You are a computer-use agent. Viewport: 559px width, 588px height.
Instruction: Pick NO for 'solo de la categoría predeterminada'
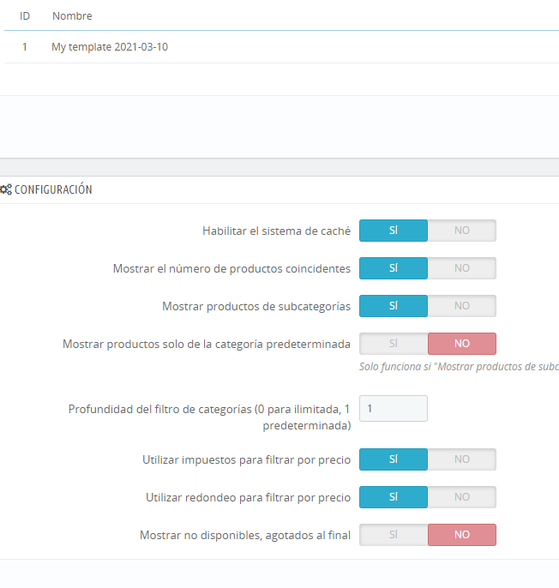[x=462, y=344]
